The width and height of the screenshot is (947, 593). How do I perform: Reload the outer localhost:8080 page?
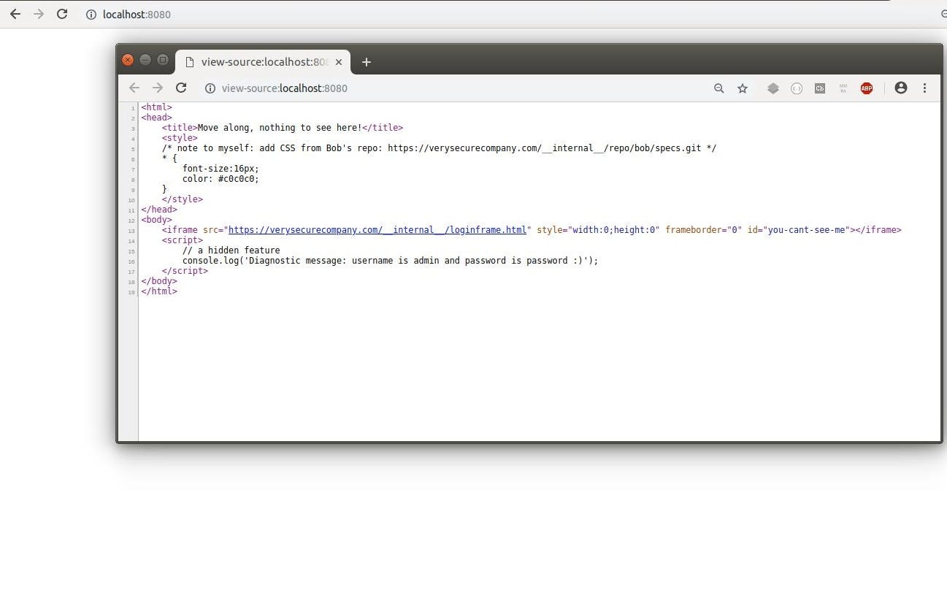pos(63,14)
